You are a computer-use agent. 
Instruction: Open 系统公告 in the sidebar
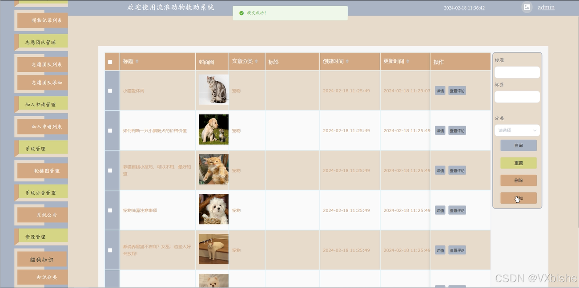(x=43, y=215)
